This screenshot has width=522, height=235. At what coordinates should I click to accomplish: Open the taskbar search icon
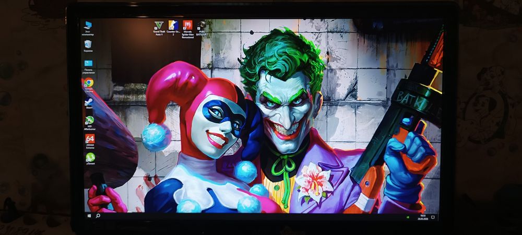coord(98,216)
